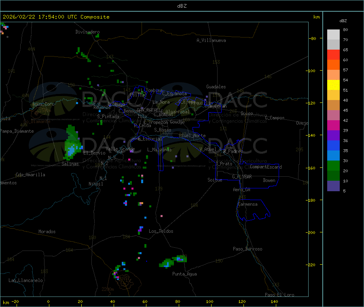The image size is (364, 307).
Task: Click the El_Desvio map label
Action: coord(94,153)
